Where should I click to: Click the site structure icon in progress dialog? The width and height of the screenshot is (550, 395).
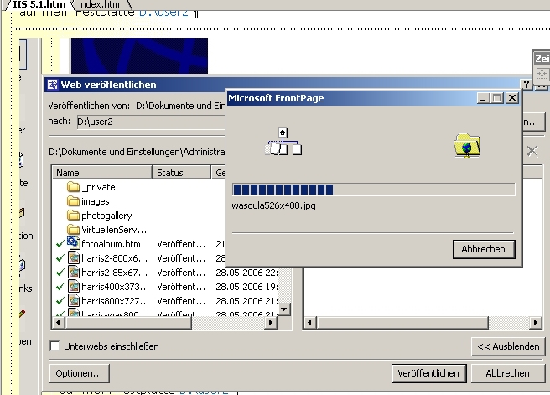pyautogui.click(x=283, y=143)
